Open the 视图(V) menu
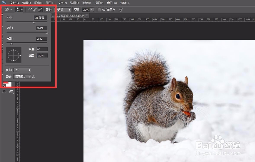Screen dimensions: 255x162 [x=99, y=3]
